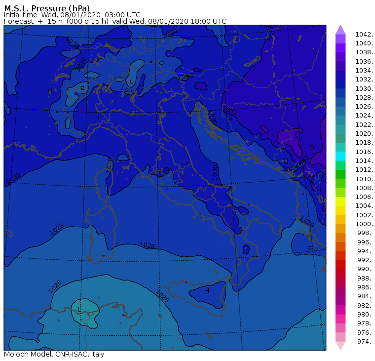Click the '994.' legend label
This screenshot has width=375, height=361.
[x=365, y=251]
